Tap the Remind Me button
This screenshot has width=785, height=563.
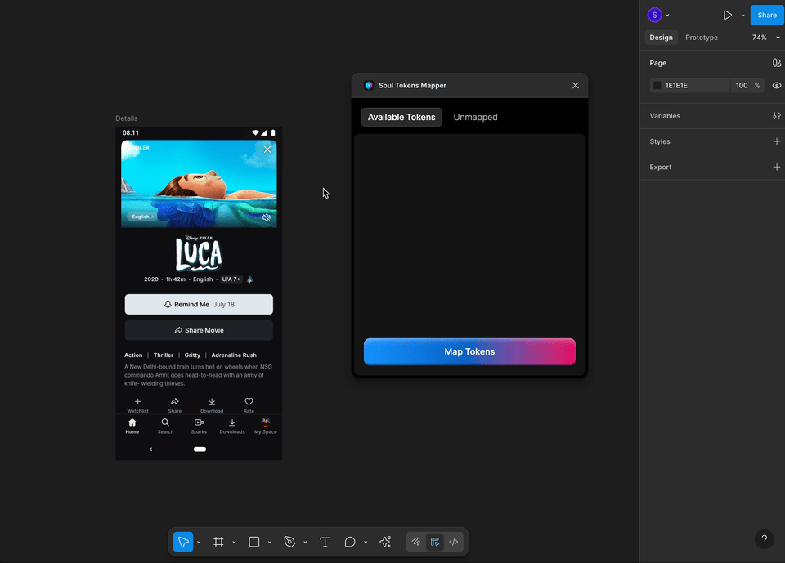pos(199,304)
